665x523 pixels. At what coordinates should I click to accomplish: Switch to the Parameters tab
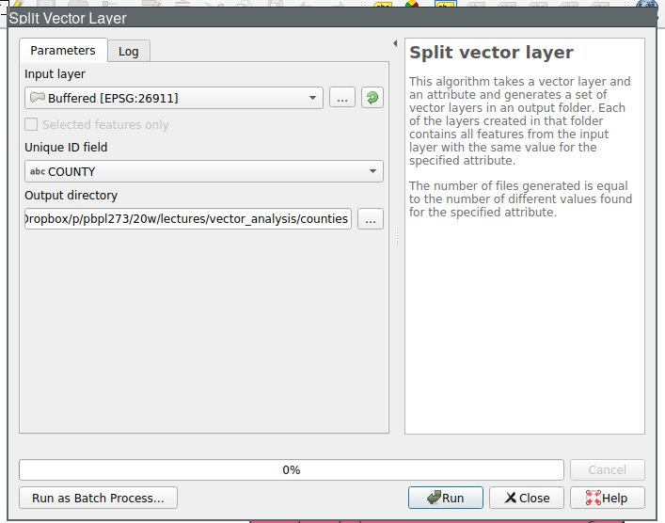pyautogui.click(x=63, y=51)
